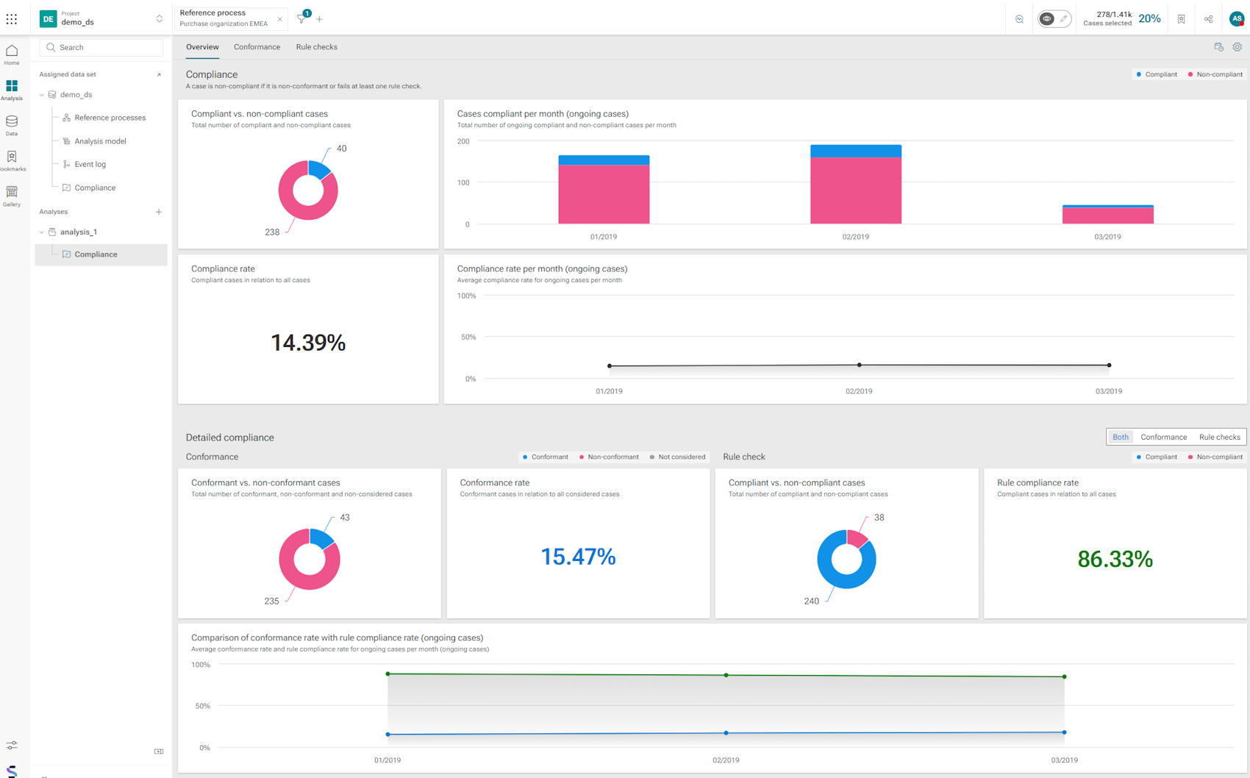Open Event log in data set tree
1250x778 pixels.
click(90, 165)
